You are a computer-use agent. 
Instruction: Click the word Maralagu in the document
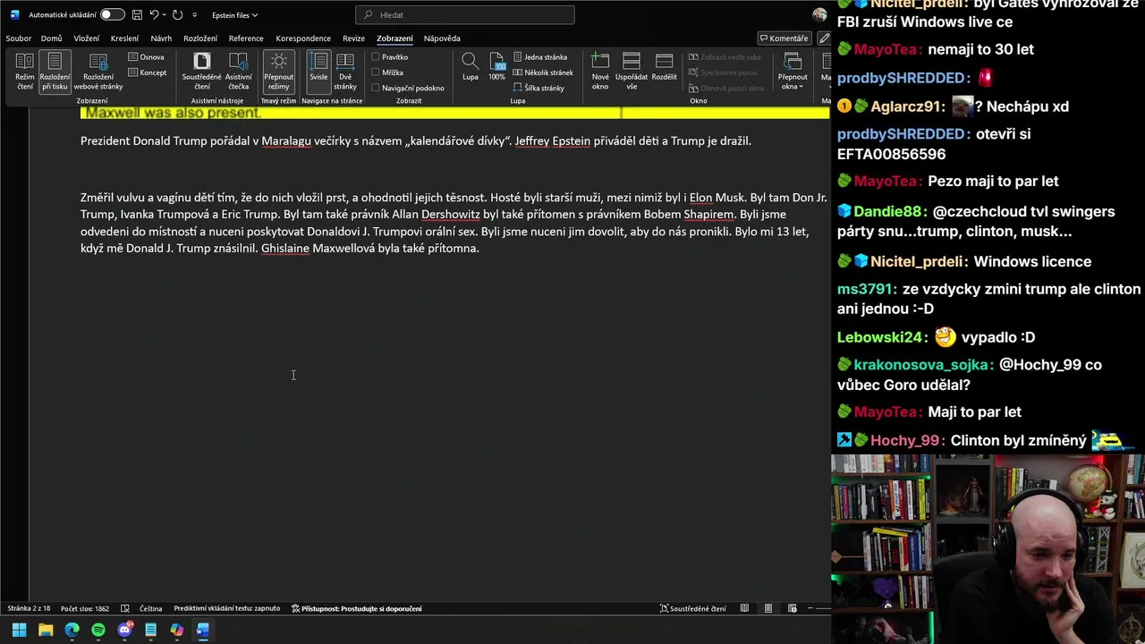286,140
